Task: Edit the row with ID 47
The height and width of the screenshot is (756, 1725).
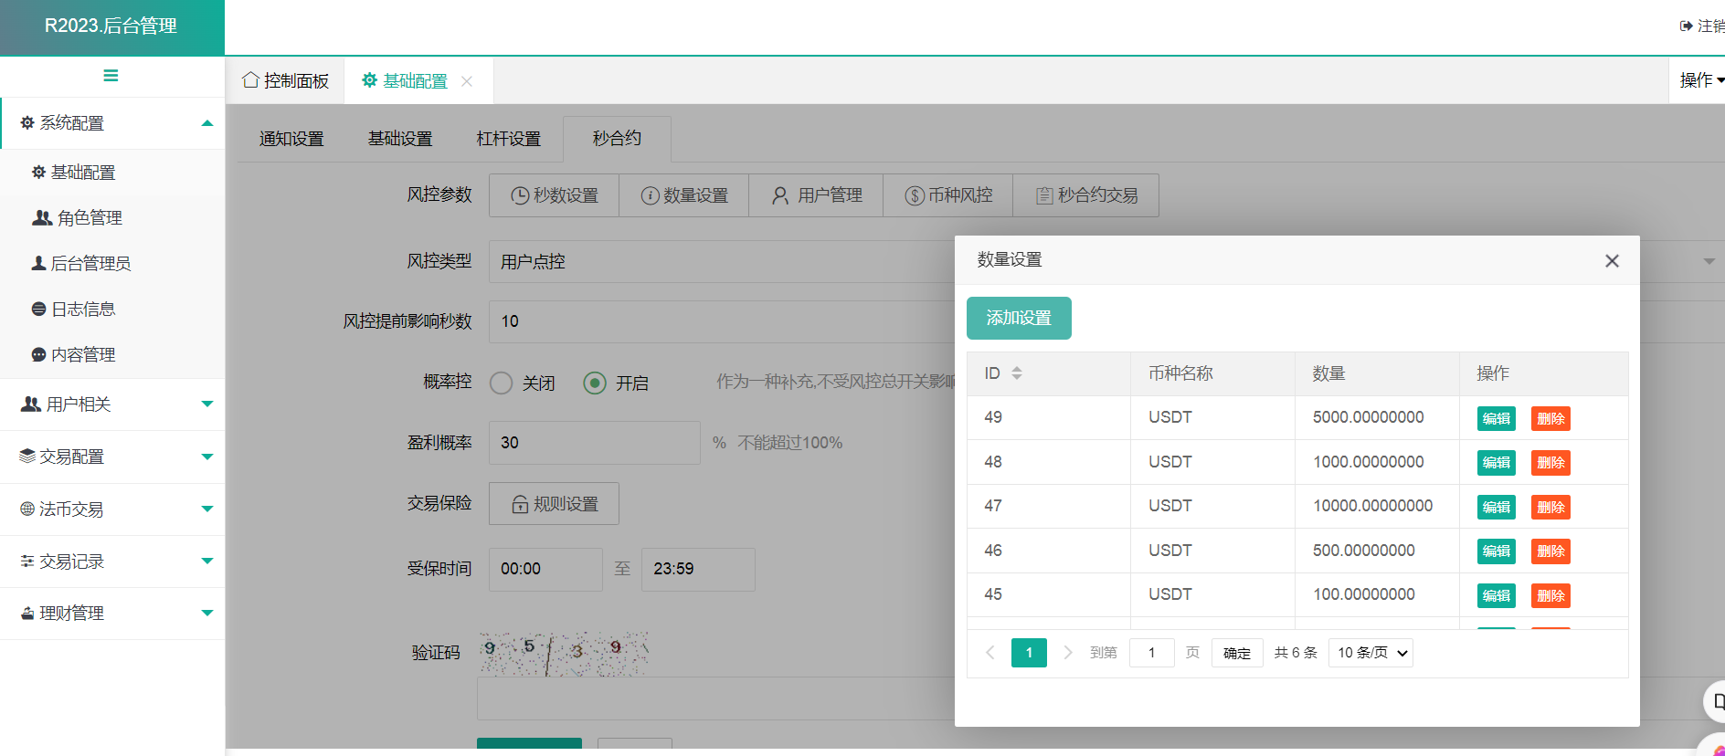Action: click(1496, 508)
